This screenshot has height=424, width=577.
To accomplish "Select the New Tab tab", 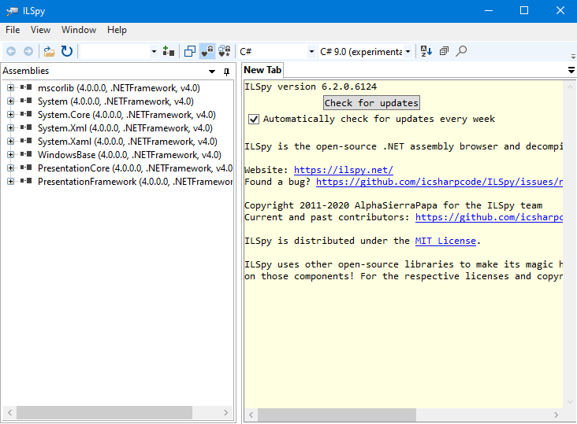I will (x=262, y=70).
